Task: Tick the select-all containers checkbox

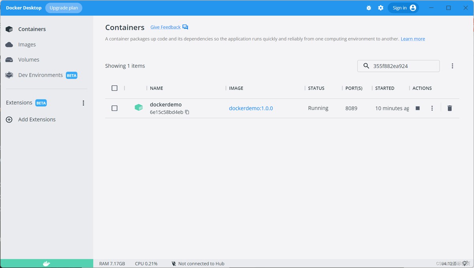Action: click(115, 88)
